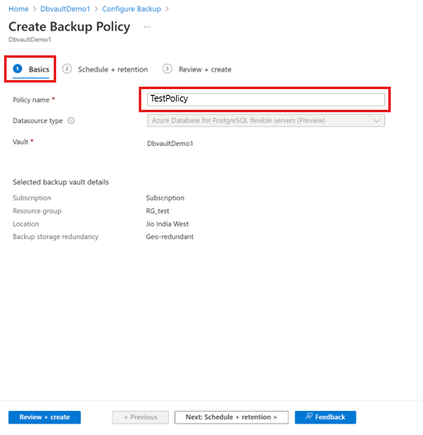
Task: Click breadcrumb chevron after Home
Action: [35, 9]
